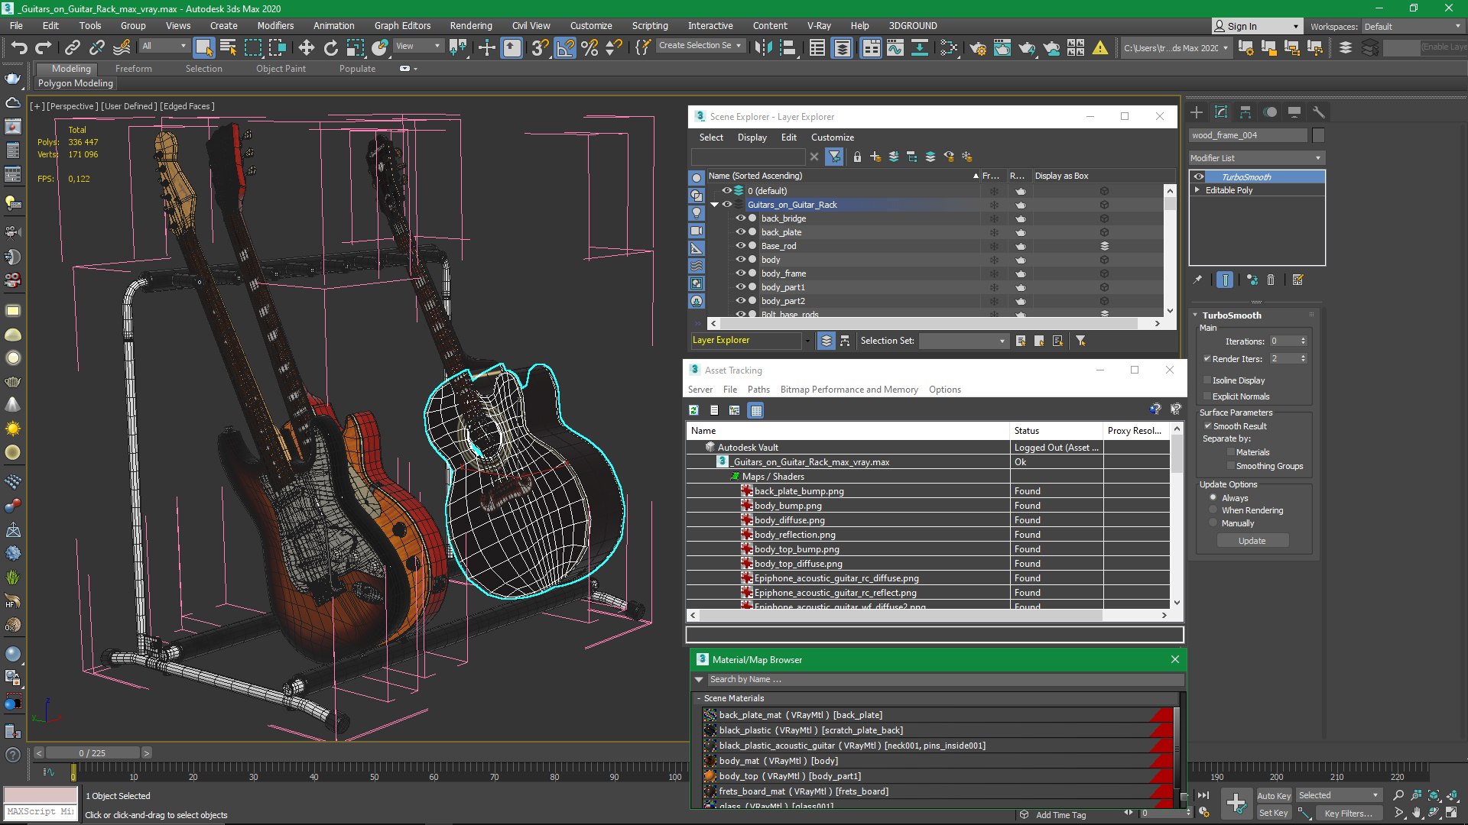Viewport: 1468px width, 825px height.
Task: Open the V-Ray menu
Action: [819, 25]
